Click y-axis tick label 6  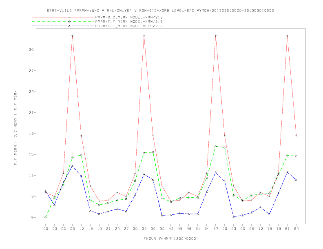(33, 217)
